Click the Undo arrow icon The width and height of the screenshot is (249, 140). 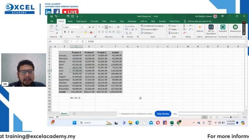pyautogui.click(x=56, y=16)
